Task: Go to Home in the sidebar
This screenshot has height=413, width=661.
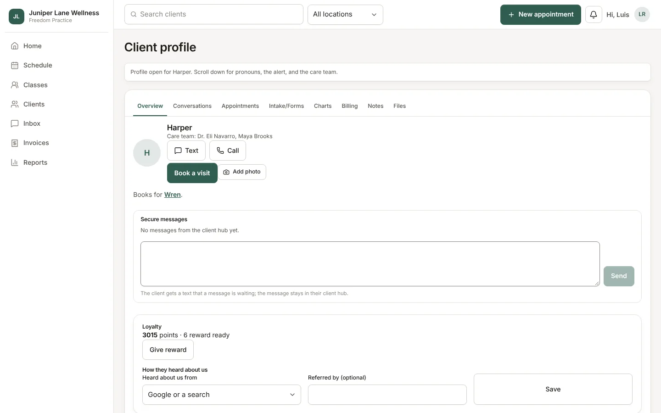Action: pyautogui.click(x=56, y=46)
